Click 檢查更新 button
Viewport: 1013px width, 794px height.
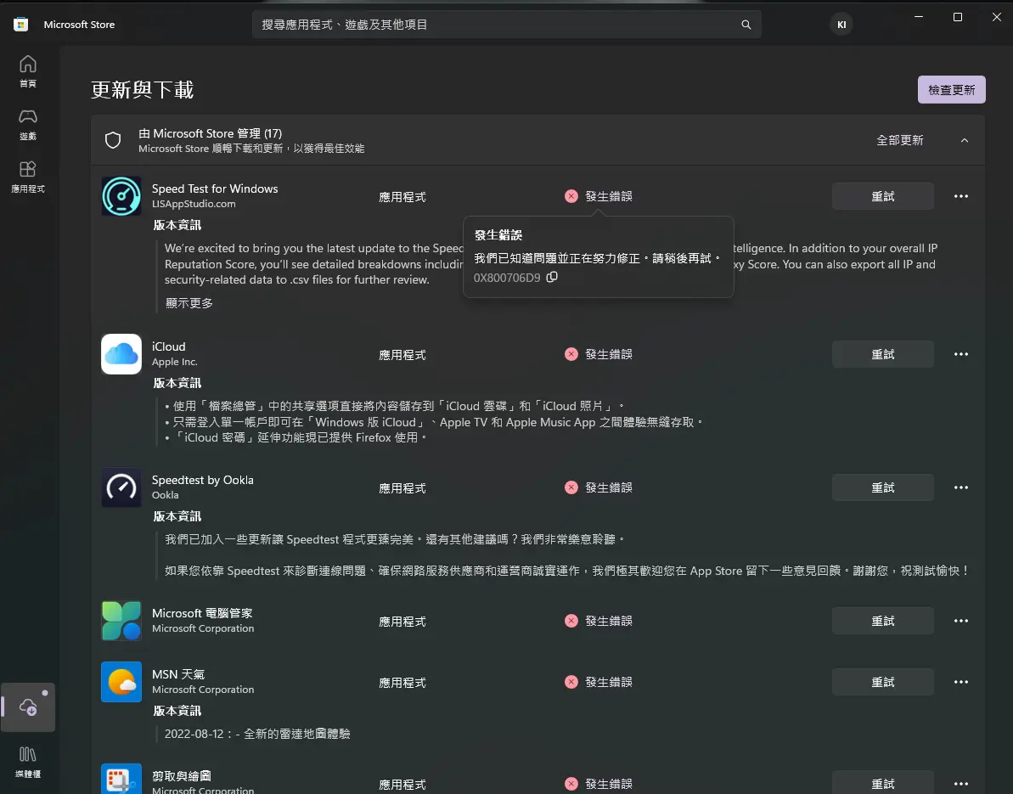tap(951, 90)
